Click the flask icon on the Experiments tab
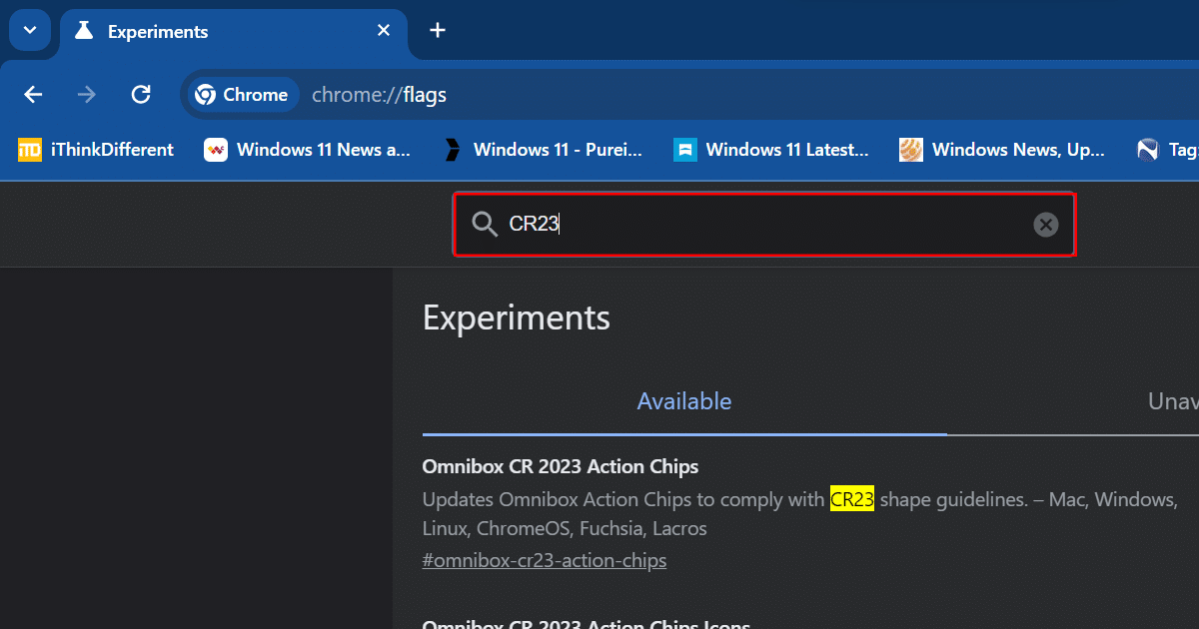 (85, 31)
